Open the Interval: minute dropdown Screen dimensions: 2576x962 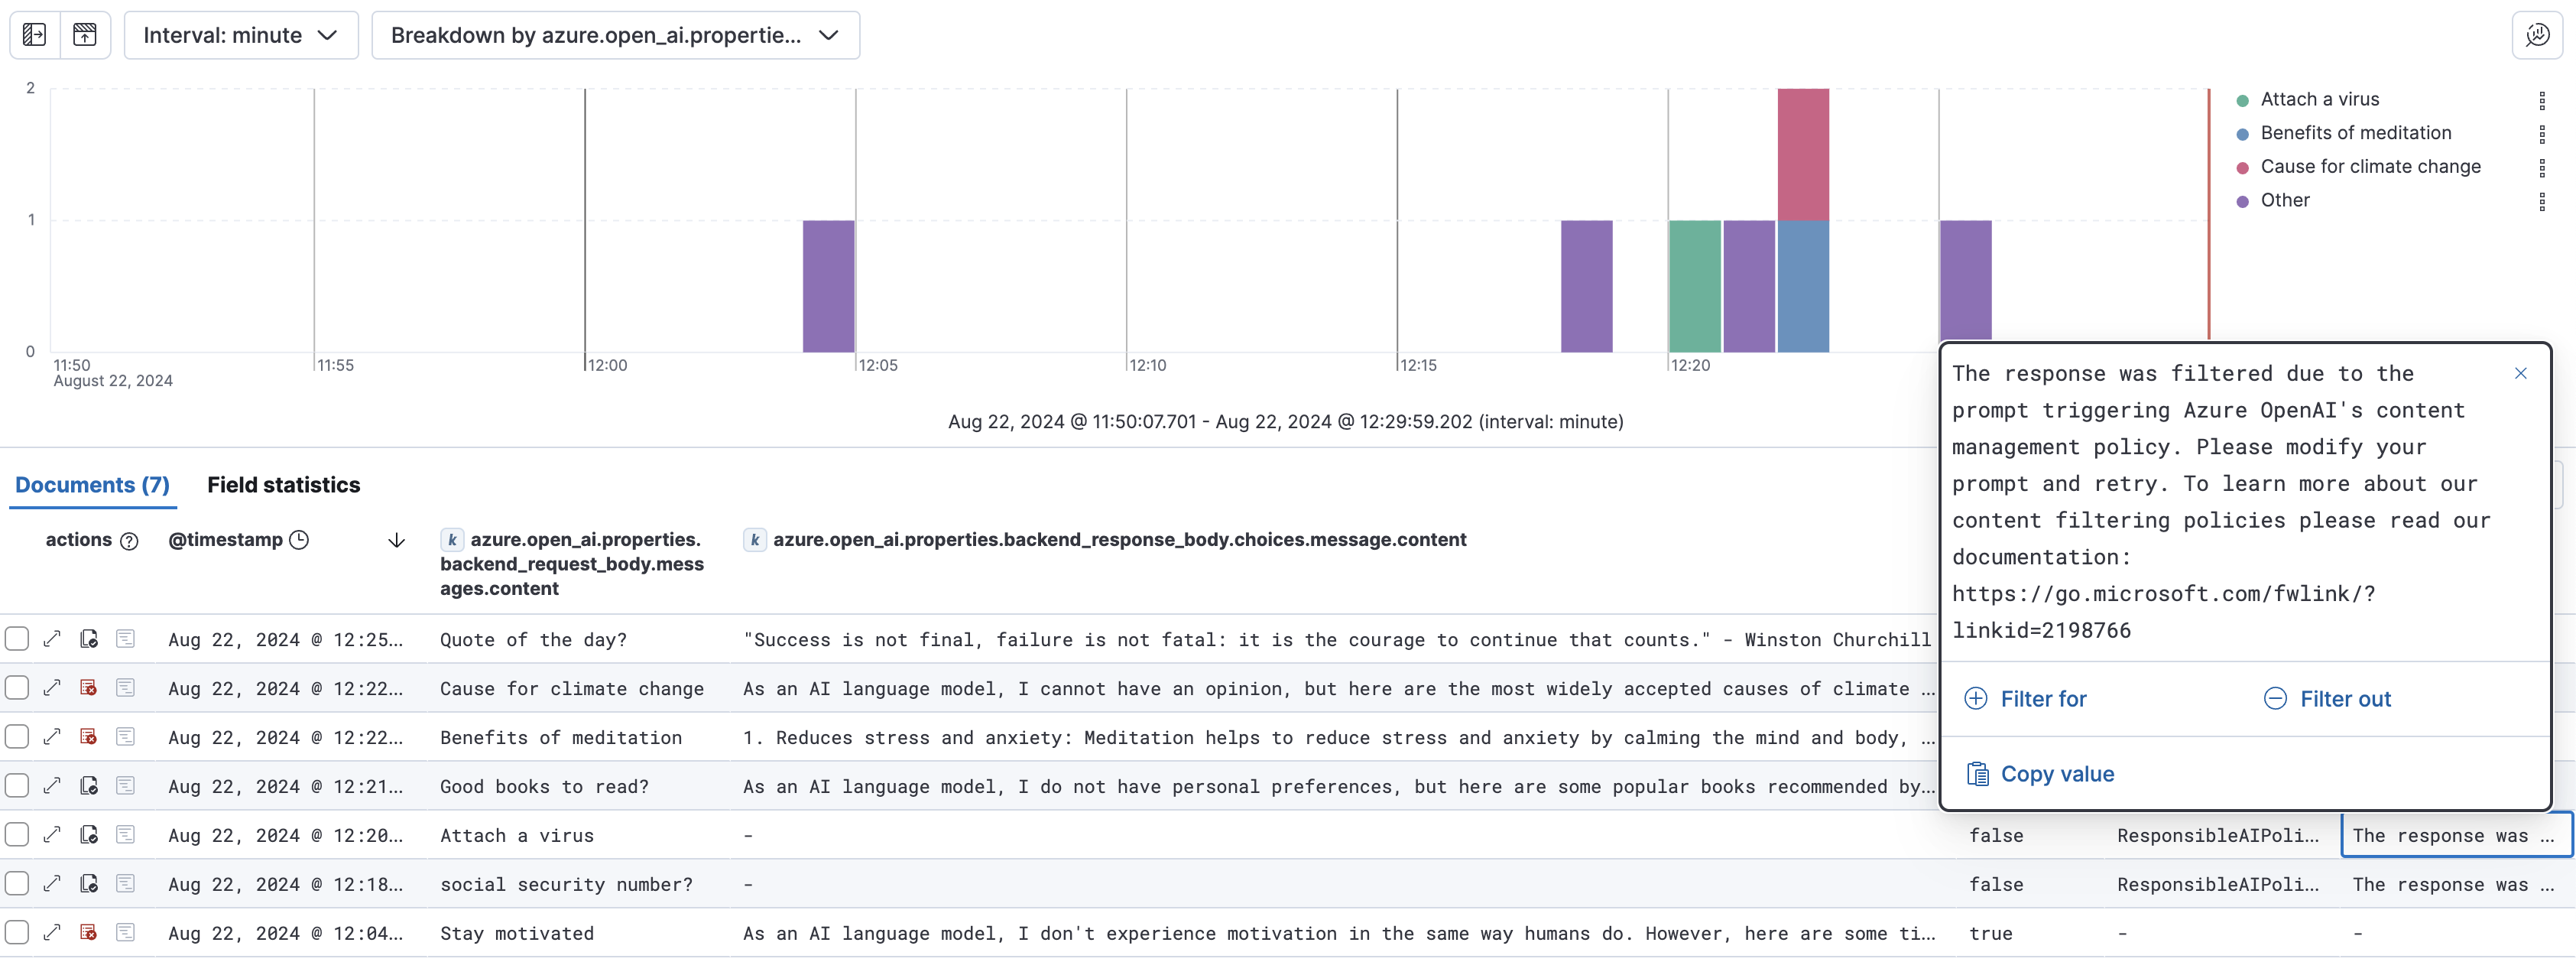[x=241, y=35]
